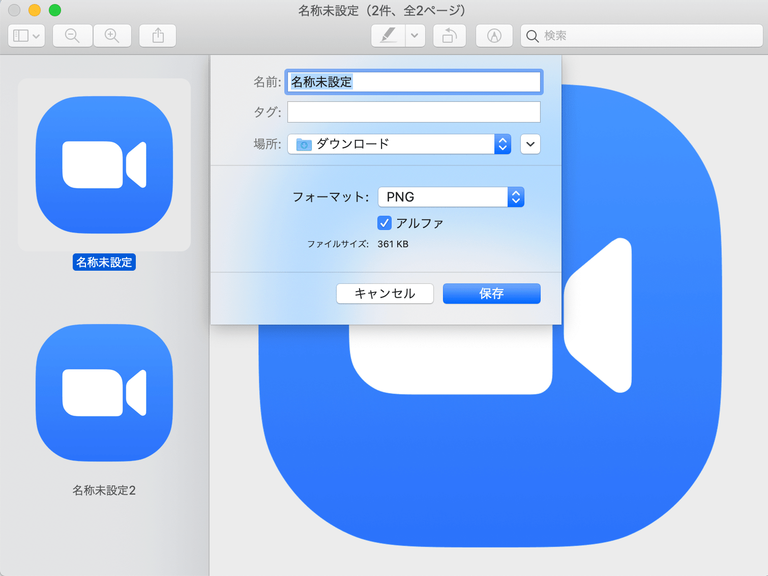Click the 保存 button
The width and height of the screenshot is (768, 576).
[492, 294]
